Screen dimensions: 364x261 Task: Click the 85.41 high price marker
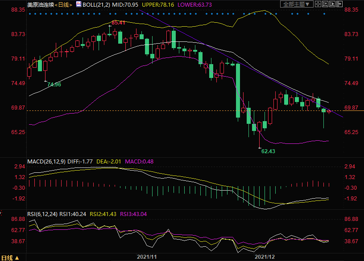point(118,22)
